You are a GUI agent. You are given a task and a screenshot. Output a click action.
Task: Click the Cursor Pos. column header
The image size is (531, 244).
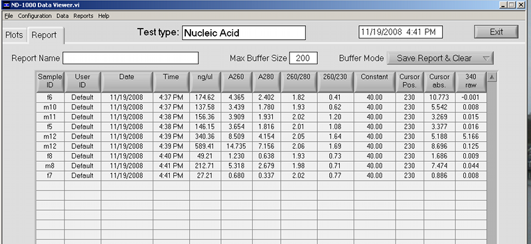[410, 82]
